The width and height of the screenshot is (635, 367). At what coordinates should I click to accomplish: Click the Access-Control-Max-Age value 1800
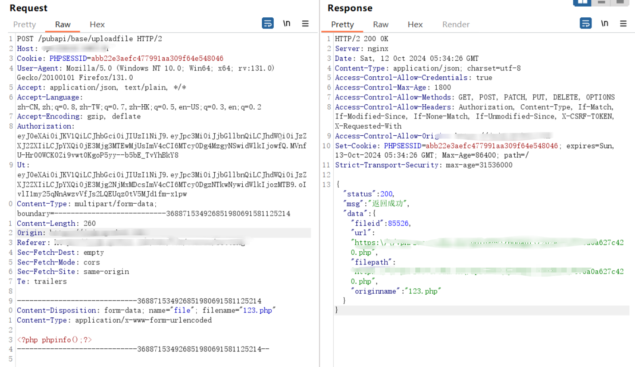(x=442, y=87)
